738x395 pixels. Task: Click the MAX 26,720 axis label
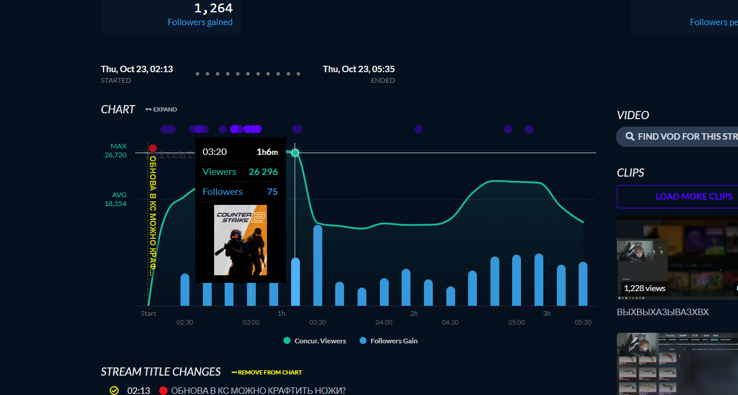[116, 150]
